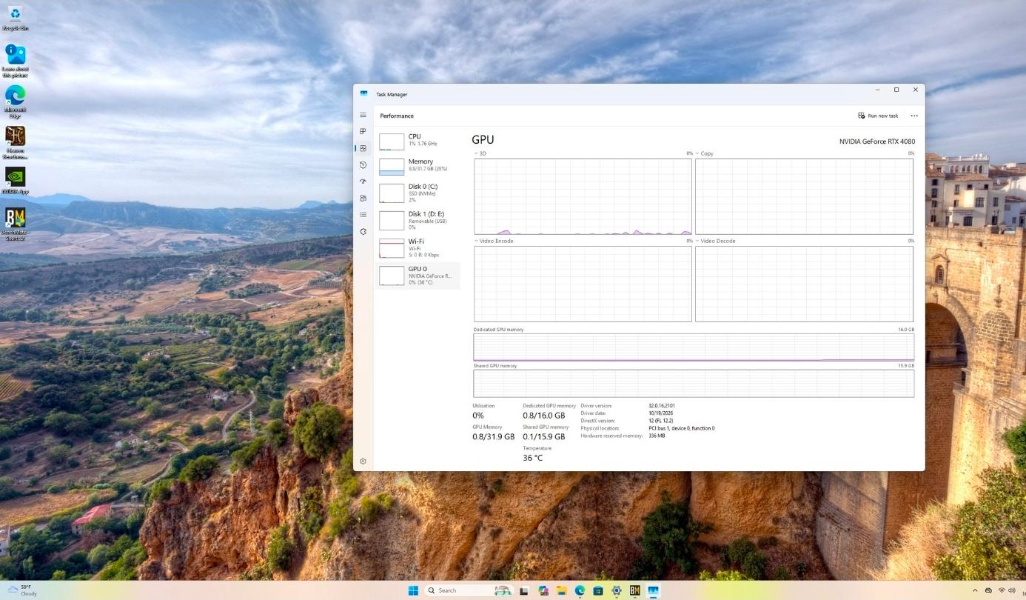Click the BenchMate desktop shortcut
Screen dimensions: 1026x600
click(15, 224)
